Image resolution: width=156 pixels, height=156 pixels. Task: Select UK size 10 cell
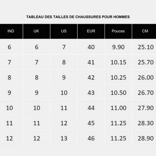(x=36, y=108)
